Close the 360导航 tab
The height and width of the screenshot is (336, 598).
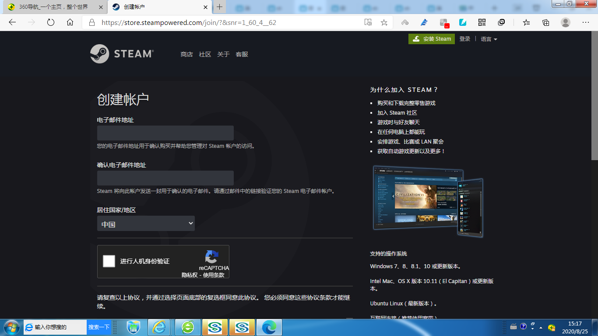100,7
